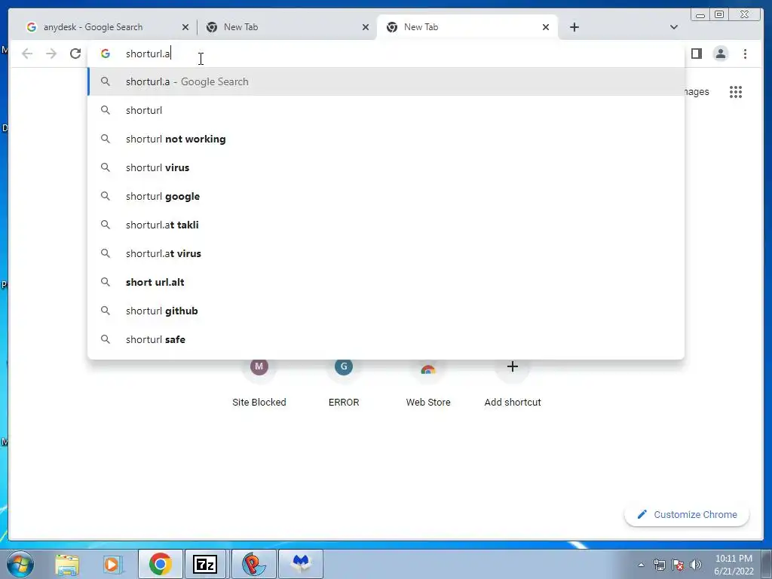772x579 pixels.
Task: Choose 'shorturl github' suggestion
Action: pyautogui.click(x=386, y=311)
